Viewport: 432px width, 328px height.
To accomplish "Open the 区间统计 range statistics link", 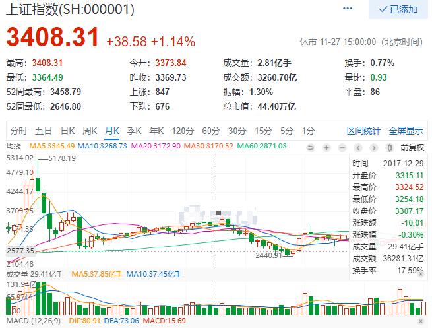I will 363,131.
